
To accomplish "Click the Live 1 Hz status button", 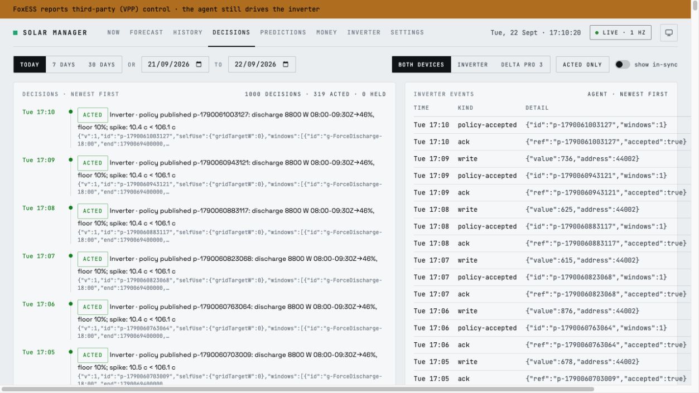I will tap(620, 32).
